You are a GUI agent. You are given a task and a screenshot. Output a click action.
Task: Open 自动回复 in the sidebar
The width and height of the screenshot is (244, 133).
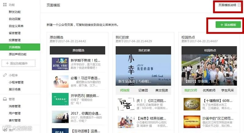[x=15, y=19]
